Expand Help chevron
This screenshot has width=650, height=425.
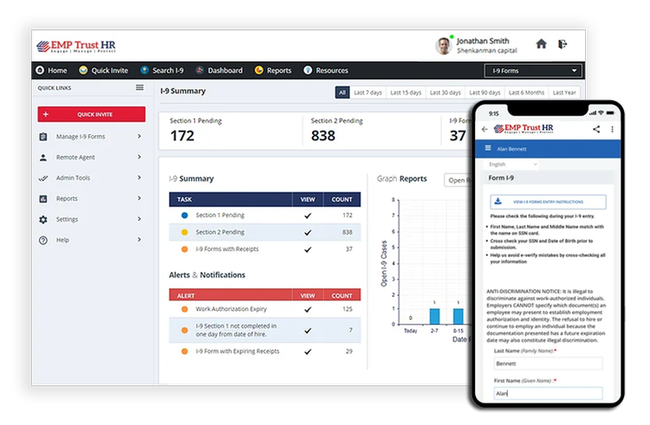click(x=140, y=240)
